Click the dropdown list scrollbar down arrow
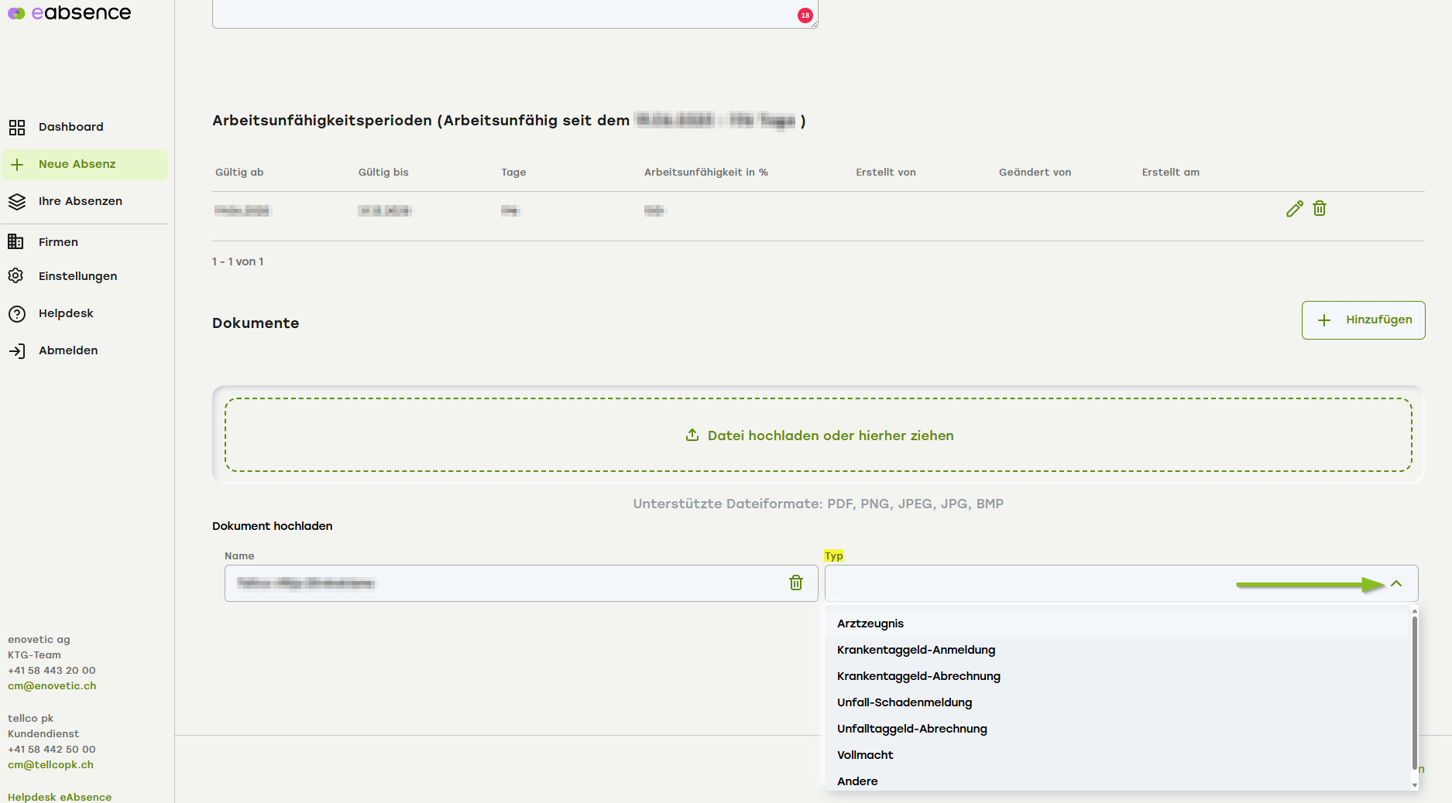Viewport: 1452px width, 803px height. tap(1414, 784)
